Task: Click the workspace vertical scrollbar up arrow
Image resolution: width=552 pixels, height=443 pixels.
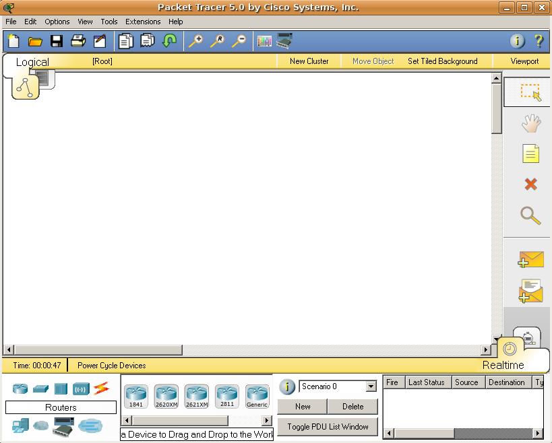Action: 496,78
